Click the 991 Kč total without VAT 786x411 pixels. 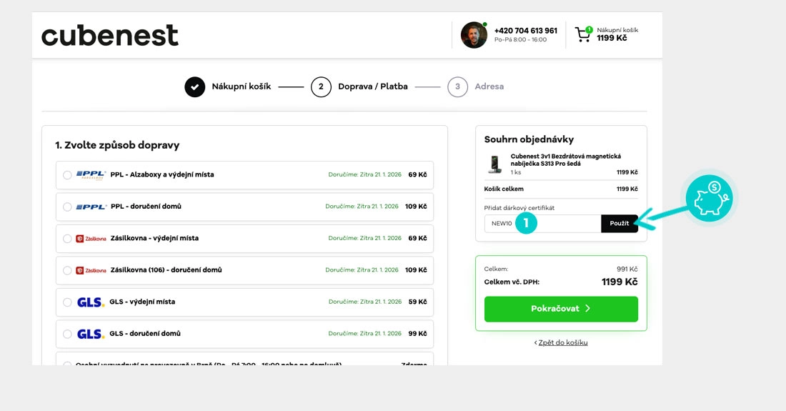click(x=627, y=269)
